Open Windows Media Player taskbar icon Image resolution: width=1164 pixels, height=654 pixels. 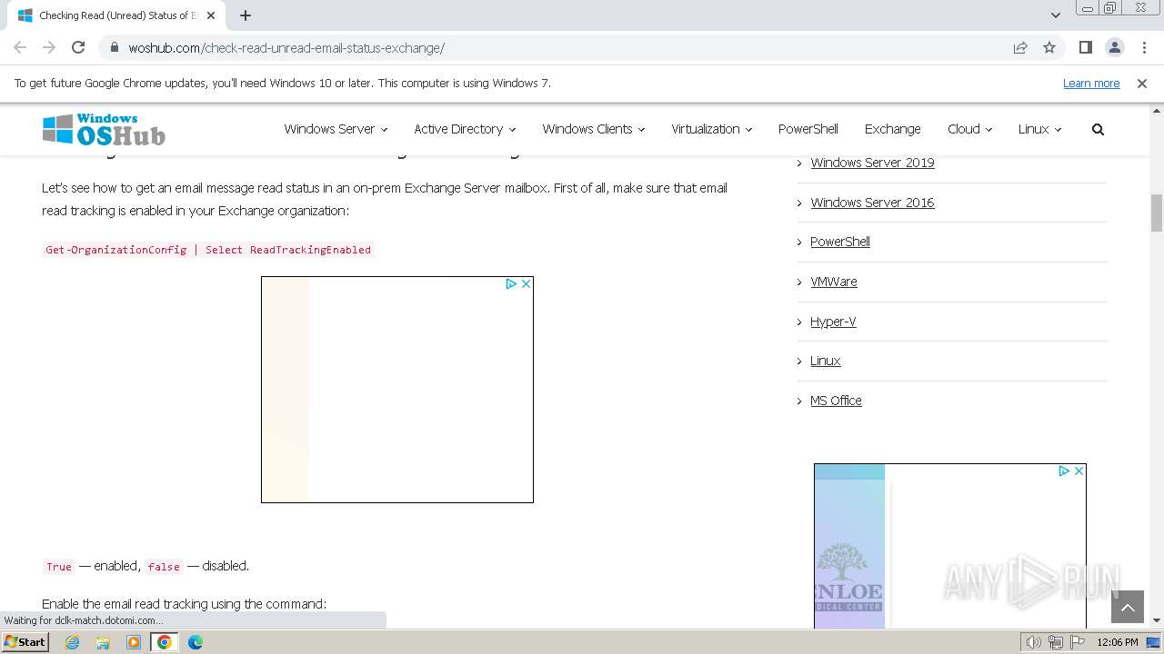(x=134, y=642)
